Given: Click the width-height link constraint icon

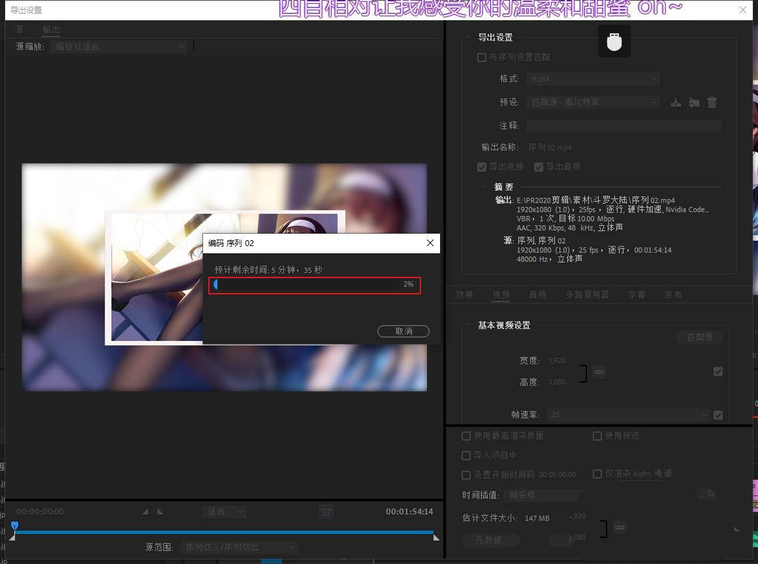Looking at the screenshot, I should 599,372.
